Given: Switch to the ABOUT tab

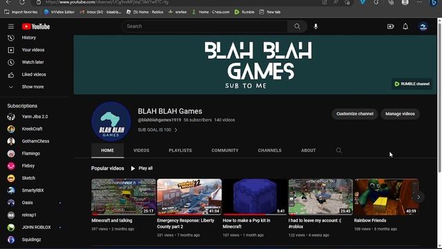Looking at the screenshot, I should click(308, 151).
